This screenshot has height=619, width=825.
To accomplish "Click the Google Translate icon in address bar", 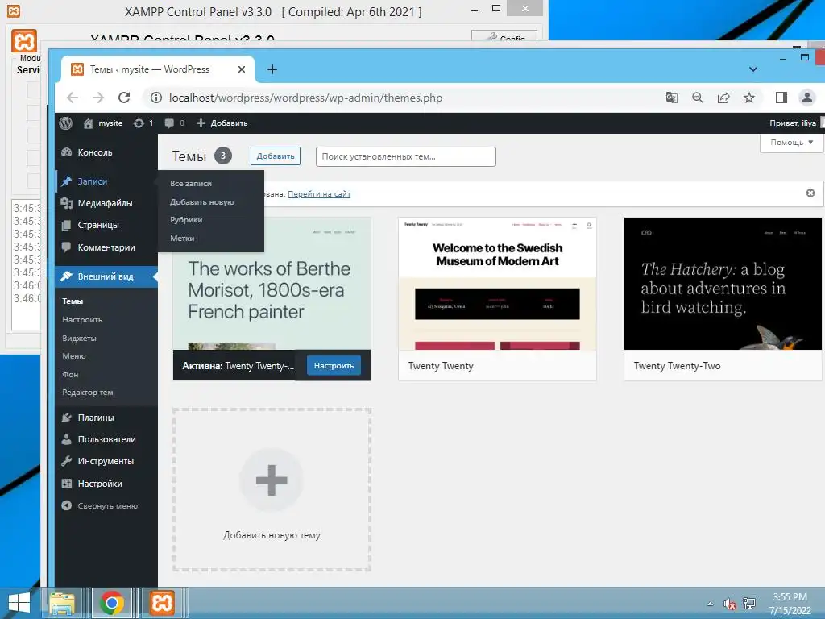I will (x=671, y=98).
